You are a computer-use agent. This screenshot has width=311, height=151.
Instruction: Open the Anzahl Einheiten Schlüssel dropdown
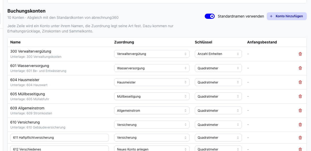pos(218,54)
